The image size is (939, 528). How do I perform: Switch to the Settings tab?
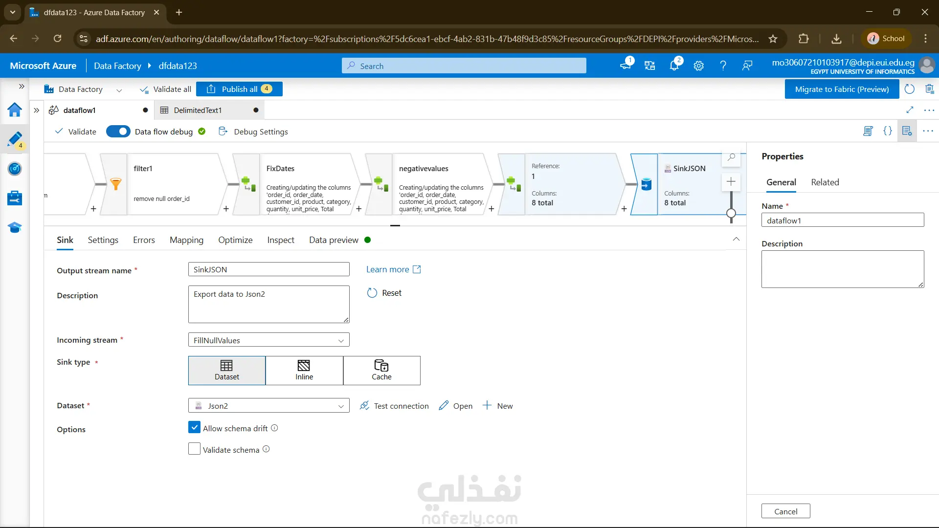[x=103, y=240]
